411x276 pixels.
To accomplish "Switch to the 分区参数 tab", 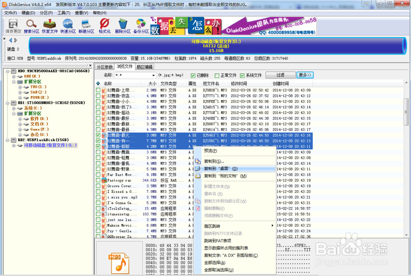I will (x=104, y=67).
